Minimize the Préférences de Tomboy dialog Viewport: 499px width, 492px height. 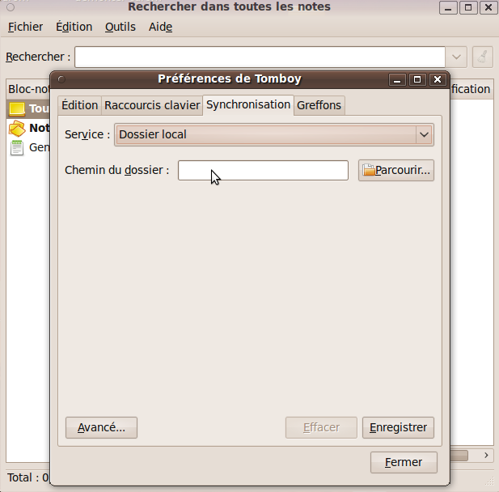coord(397,79)
